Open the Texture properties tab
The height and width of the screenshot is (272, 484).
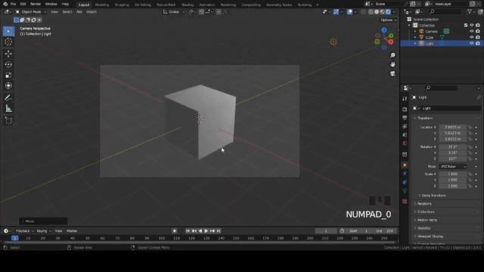(405, 202)
